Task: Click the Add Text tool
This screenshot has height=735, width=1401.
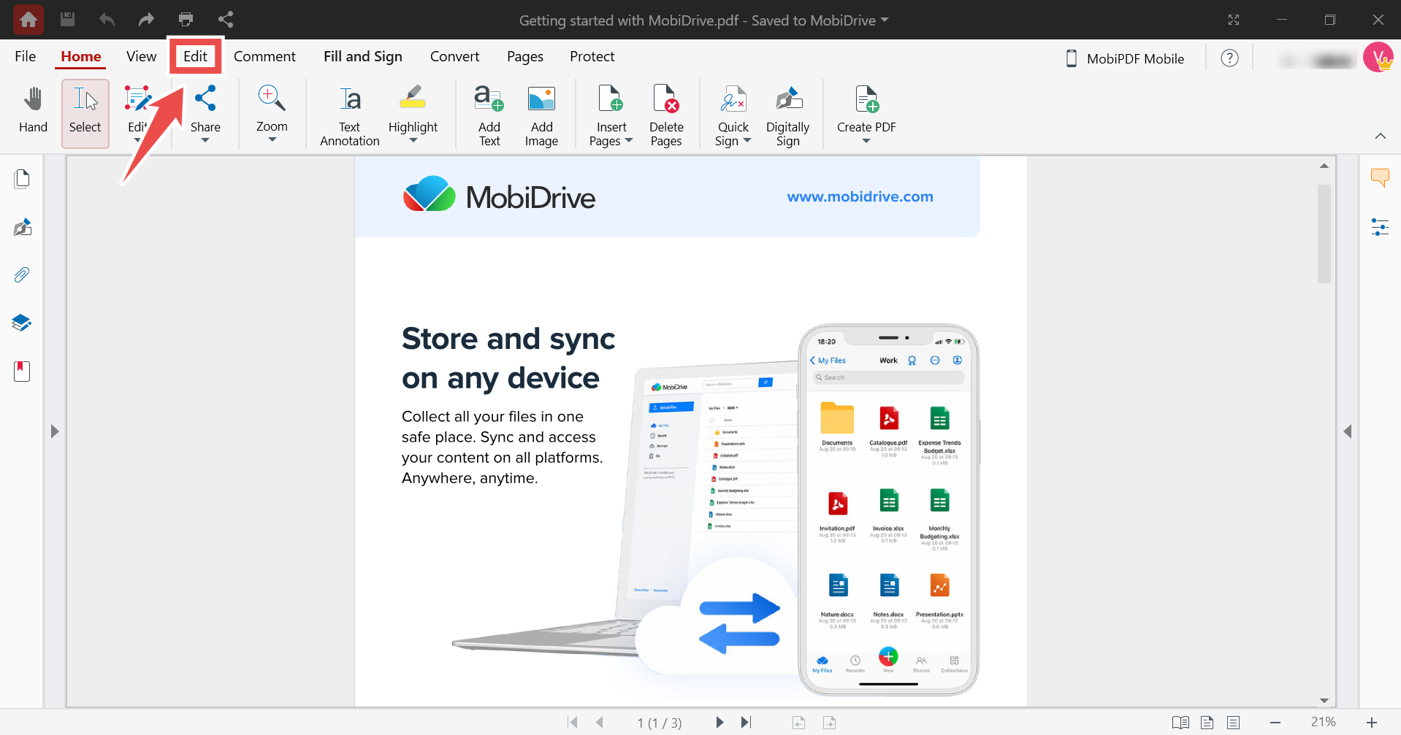Action: click(489, 115)
